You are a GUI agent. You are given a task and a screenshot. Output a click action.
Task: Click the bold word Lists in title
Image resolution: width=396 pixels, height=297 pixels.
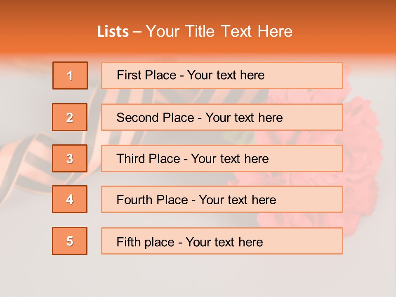(x=113, y=32)
